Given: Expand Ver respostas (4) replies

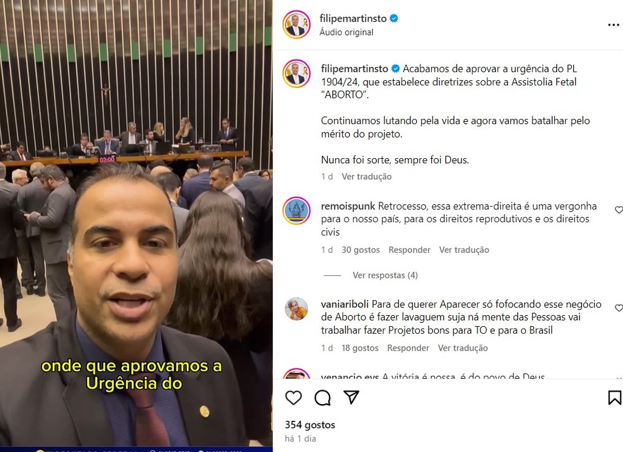Looking at the screenshot, I should click(x=385, y=275).
